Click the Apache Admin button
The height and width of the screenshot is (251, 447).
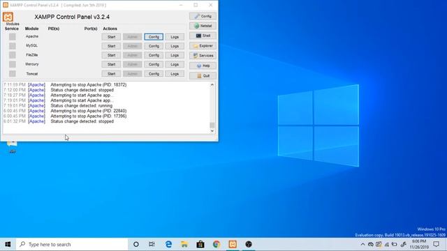coord(132,37)
